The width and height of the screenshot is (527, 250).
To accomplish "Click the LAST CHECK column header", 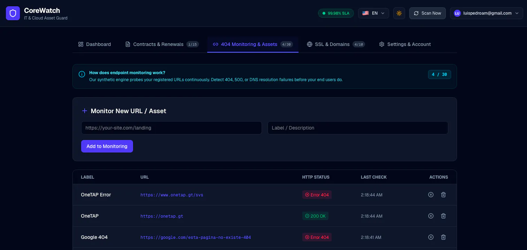I will [x=374, y=177].
